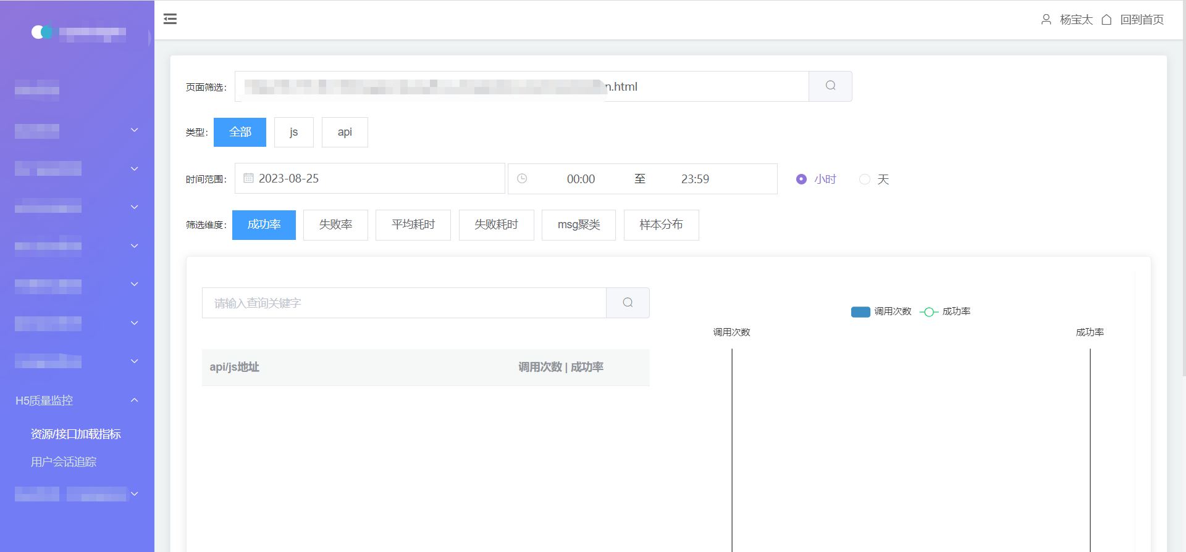This screenshot has width=1186, height=552.
Task: Open the 2023-08-25 date picker field
Action: tap(370, 178)
